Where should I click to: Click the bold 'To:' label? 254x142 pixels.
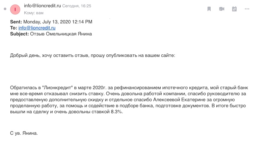point(14,28)
